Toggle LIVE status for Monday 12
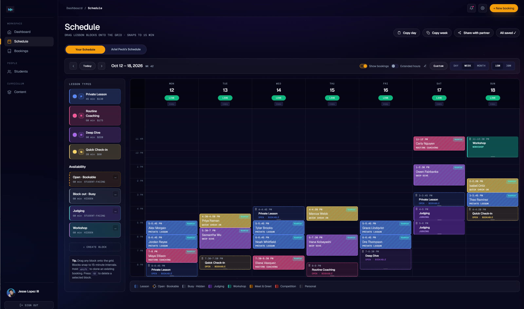 click(172, 98)
